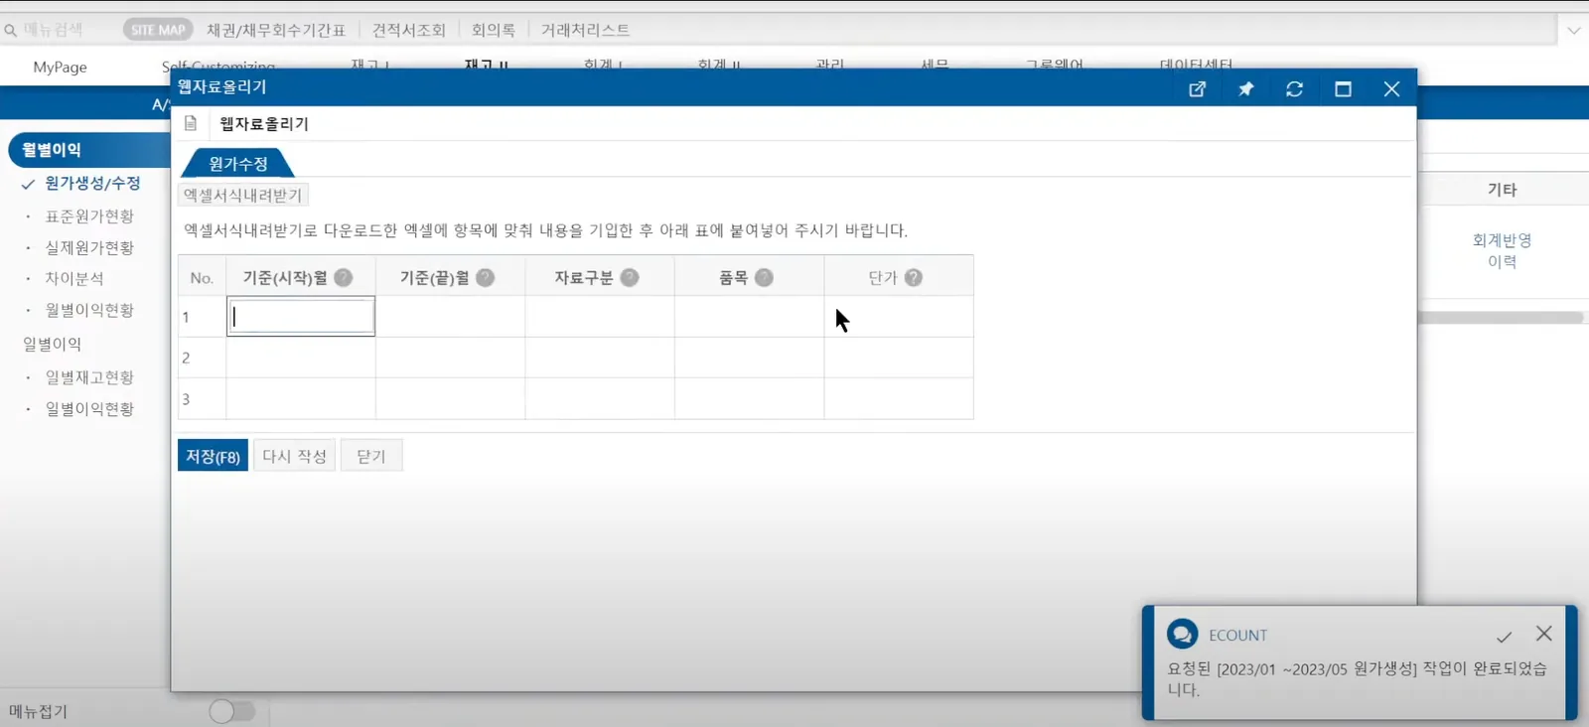Screen dimensions: 1589x727
Task: Click the help icon next to 품목
Action: click(x=764, y=278)
